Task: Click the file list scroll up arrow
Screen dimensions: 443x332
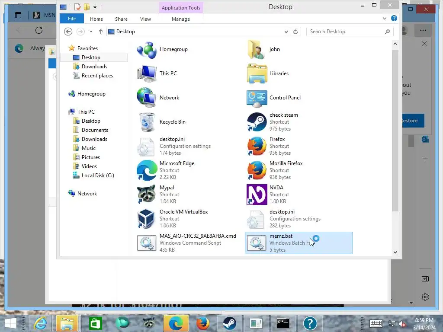Action: coord(395,44)
